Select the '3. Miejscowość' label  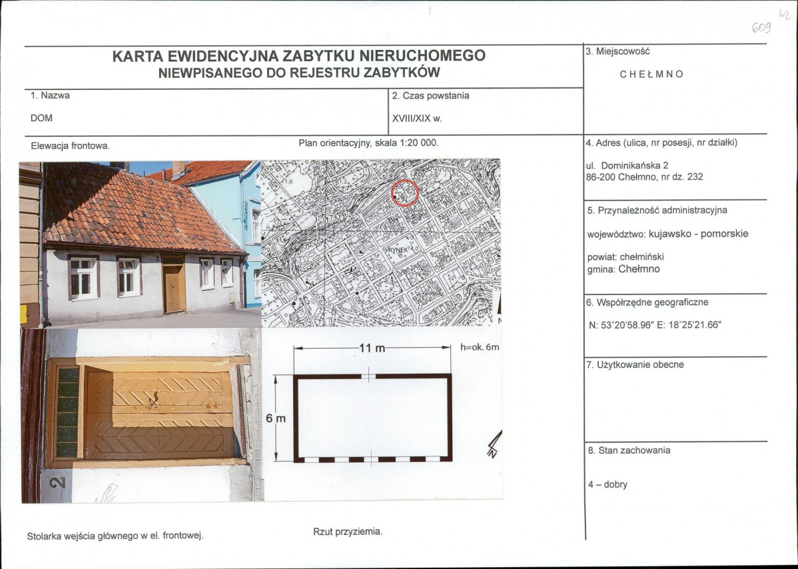pos(617,51)
